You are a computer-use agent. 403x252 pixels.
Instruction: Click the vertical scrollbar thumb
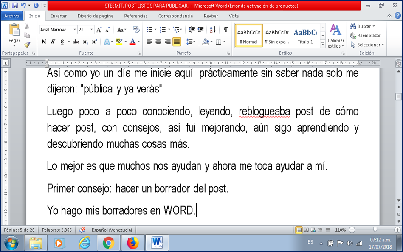[x=398, y=97]
